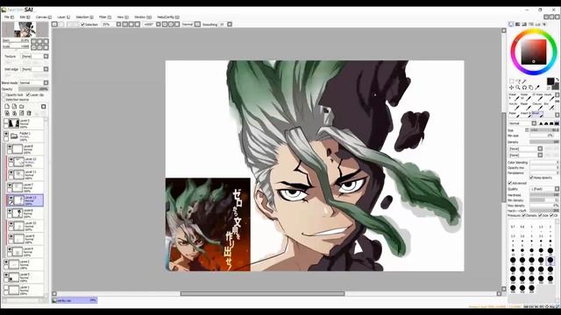The width and height of the screenshot is (561, 315).
Task: Open the layer Blend mode dropdown
Action: [x=46, y=83]
